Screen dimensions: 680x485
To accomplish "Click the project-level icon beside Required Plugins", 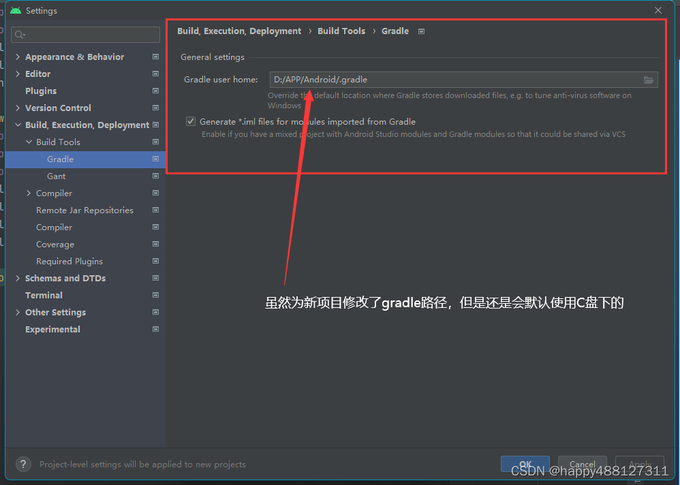I will pos(155,261).
